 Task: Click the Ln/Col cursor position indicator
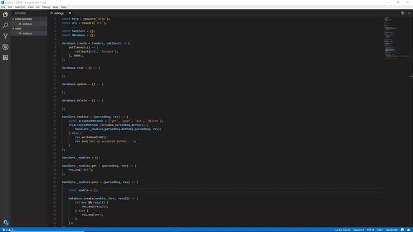tap(343, 230)
